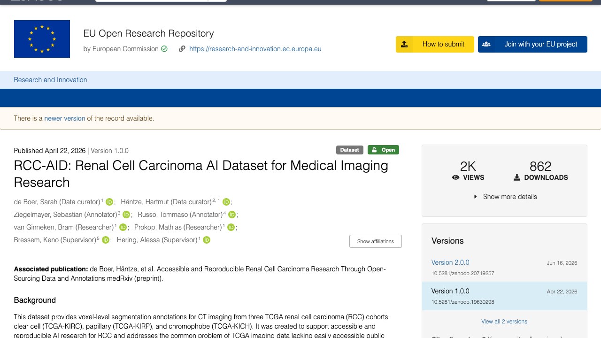Open the EU Open Research Repository title link
Screen dimensions: 601x338
(x=148, y=33)
